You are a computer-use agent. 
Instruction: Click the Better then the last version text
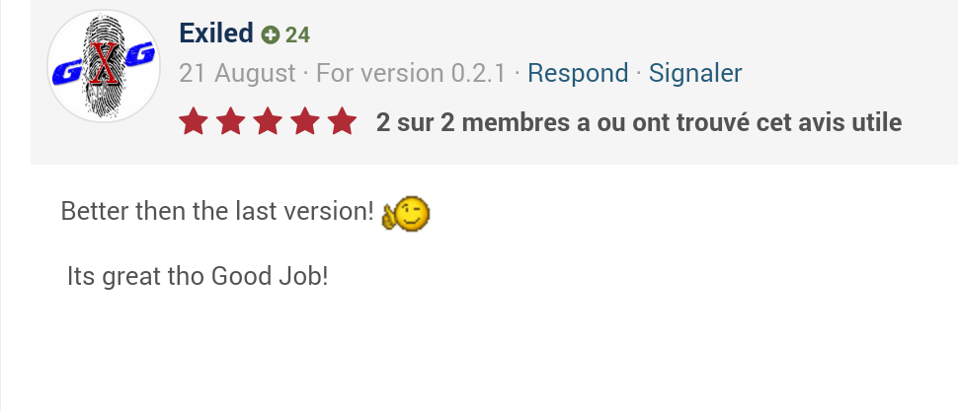217,211
